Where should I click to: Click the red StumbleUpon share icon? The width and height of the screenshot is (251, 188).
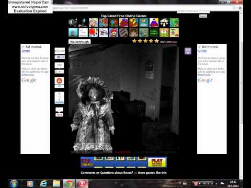59,81
